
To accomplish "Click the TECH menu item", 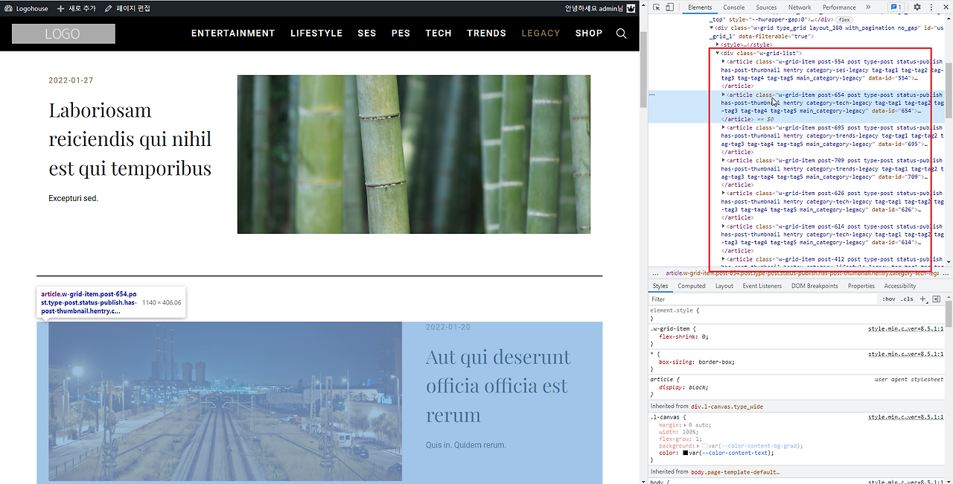I will tap(439, 33).
